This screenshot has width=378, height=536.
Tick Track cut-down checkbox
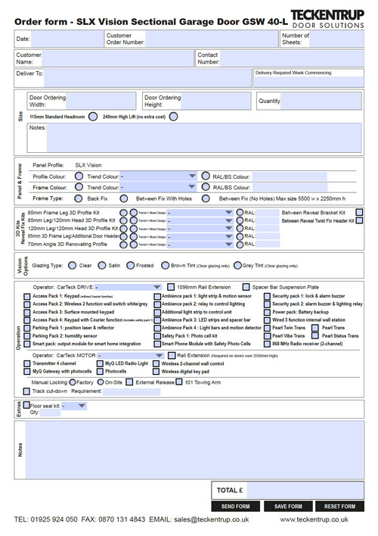(26, 391)
